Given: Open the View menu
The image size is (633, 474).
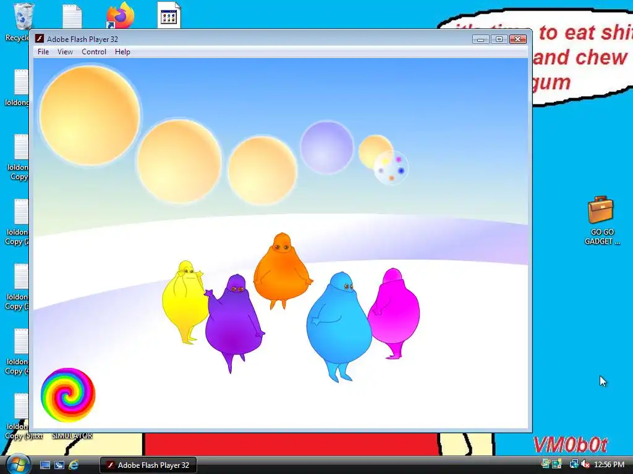Looking at the screenshot, I should click(x=65, y=52).
